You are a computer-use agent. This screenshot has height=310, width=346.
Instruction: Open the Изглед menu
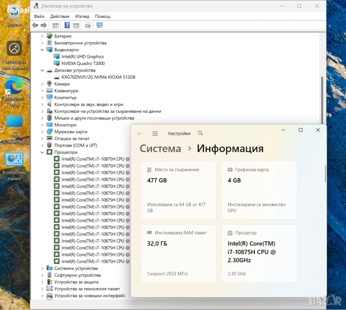click(82, 16)
